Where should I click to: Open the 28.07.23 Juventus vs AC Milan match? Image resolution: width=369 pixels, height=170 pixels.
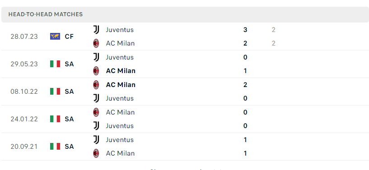tap(184, 37)
